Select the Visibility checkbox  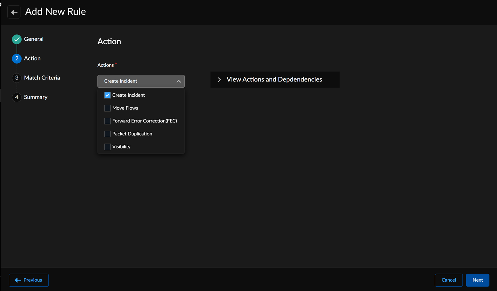pyautogui.click(x=107, y=147)
